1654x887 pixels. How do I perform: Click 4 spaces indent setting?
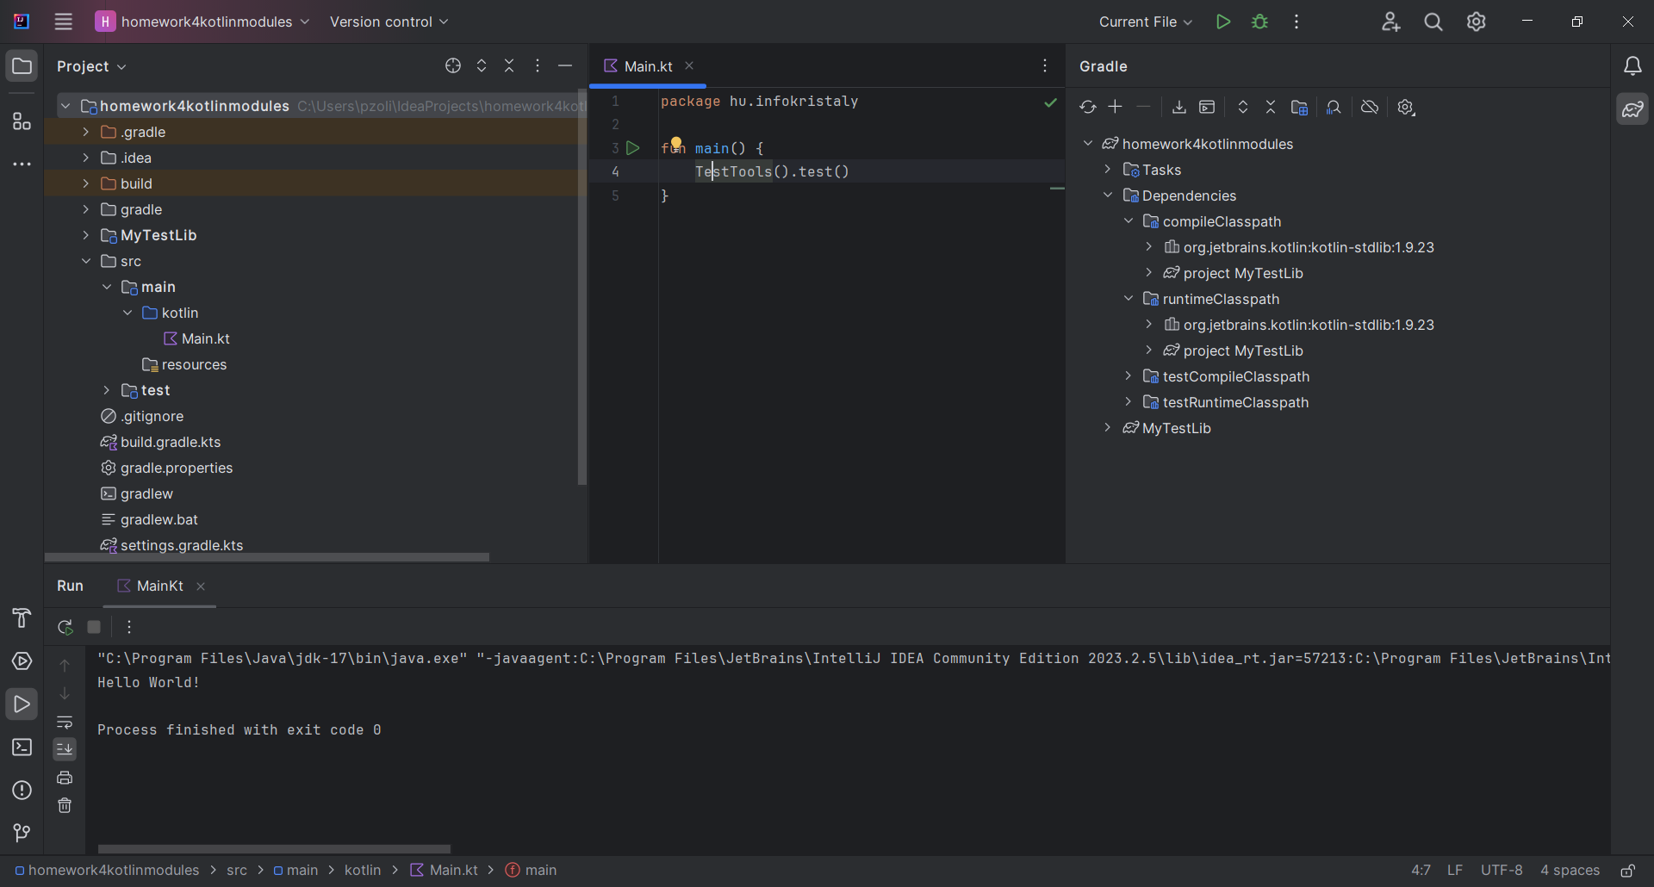[1570, 871]
